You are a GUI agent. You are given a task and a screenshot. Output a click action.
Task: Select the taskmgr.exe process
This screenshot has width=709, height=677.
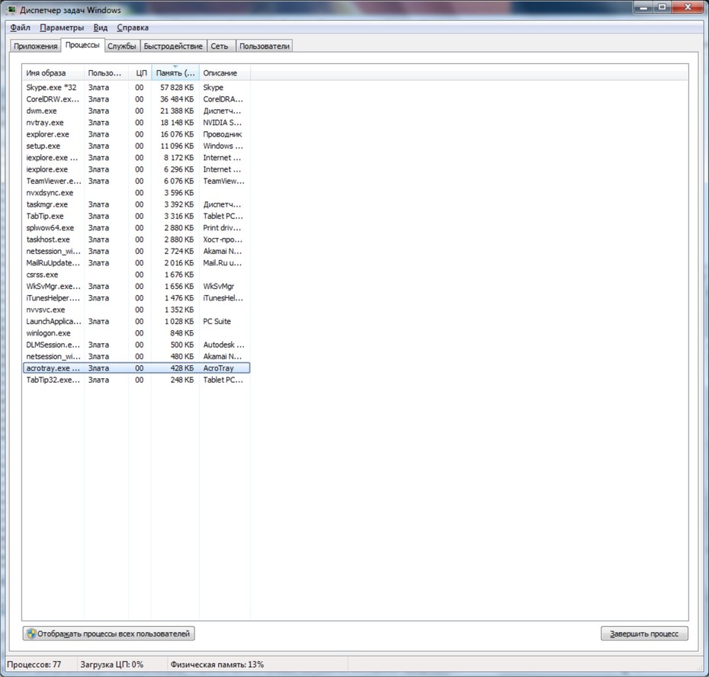(136, 204)
